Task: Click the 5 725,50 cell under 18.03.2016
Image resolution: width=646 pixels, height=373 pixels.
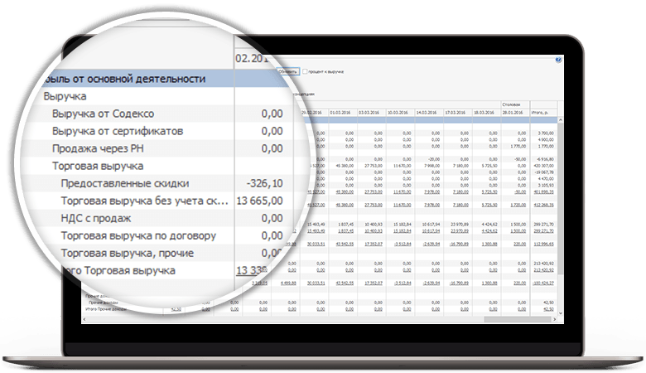Action: tap(489, 166)
